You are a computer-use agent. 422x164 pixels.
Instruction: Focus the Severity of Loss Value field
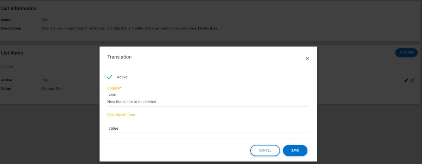(x=208, y=128)
